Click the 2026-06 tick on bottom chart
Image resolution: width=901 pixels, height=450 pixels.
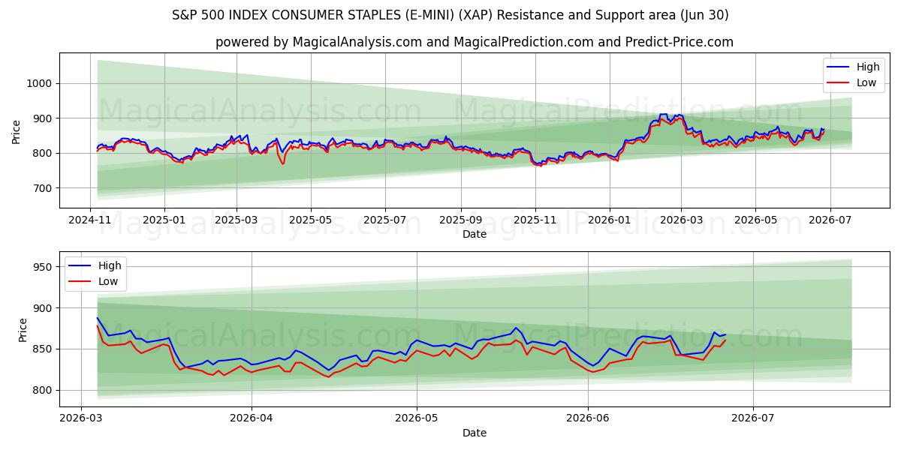tap(588, 419)
